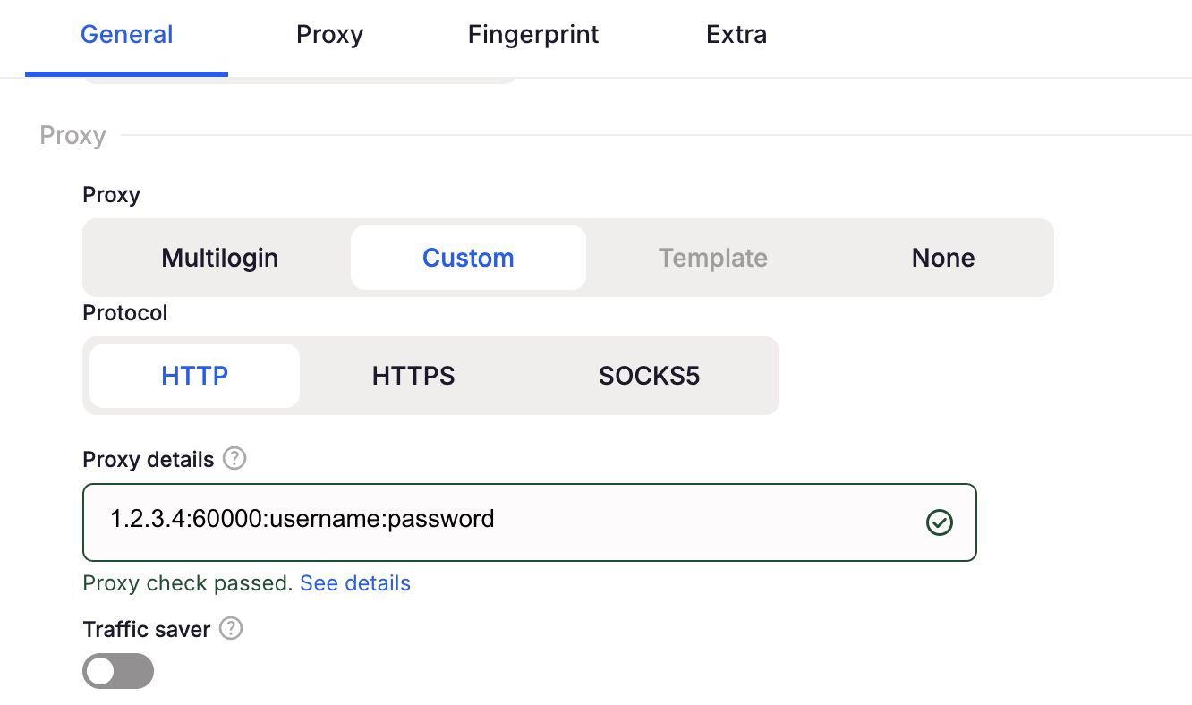The image size is (1192, 705).
Task: Focus the Proxy details input field
Action: pyautogui.click(x=530, y=522)
